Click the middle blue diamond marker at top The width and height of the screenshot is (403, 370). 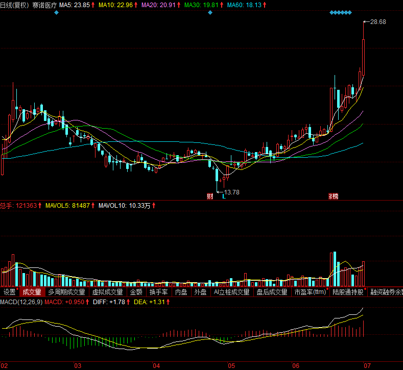210,12
